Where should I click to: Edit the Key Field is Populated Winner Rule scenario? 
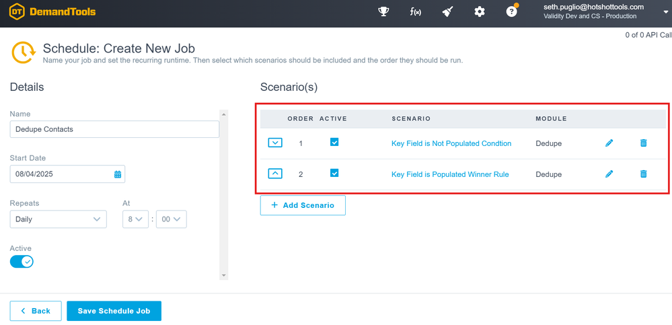[x=609, y=174]
